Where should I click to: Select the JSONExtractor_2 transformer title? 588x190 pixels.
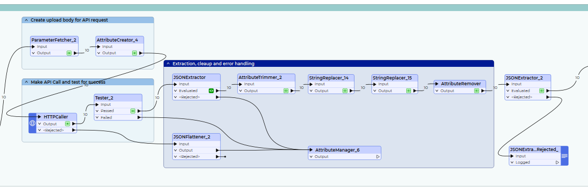[x=524, y=78]
